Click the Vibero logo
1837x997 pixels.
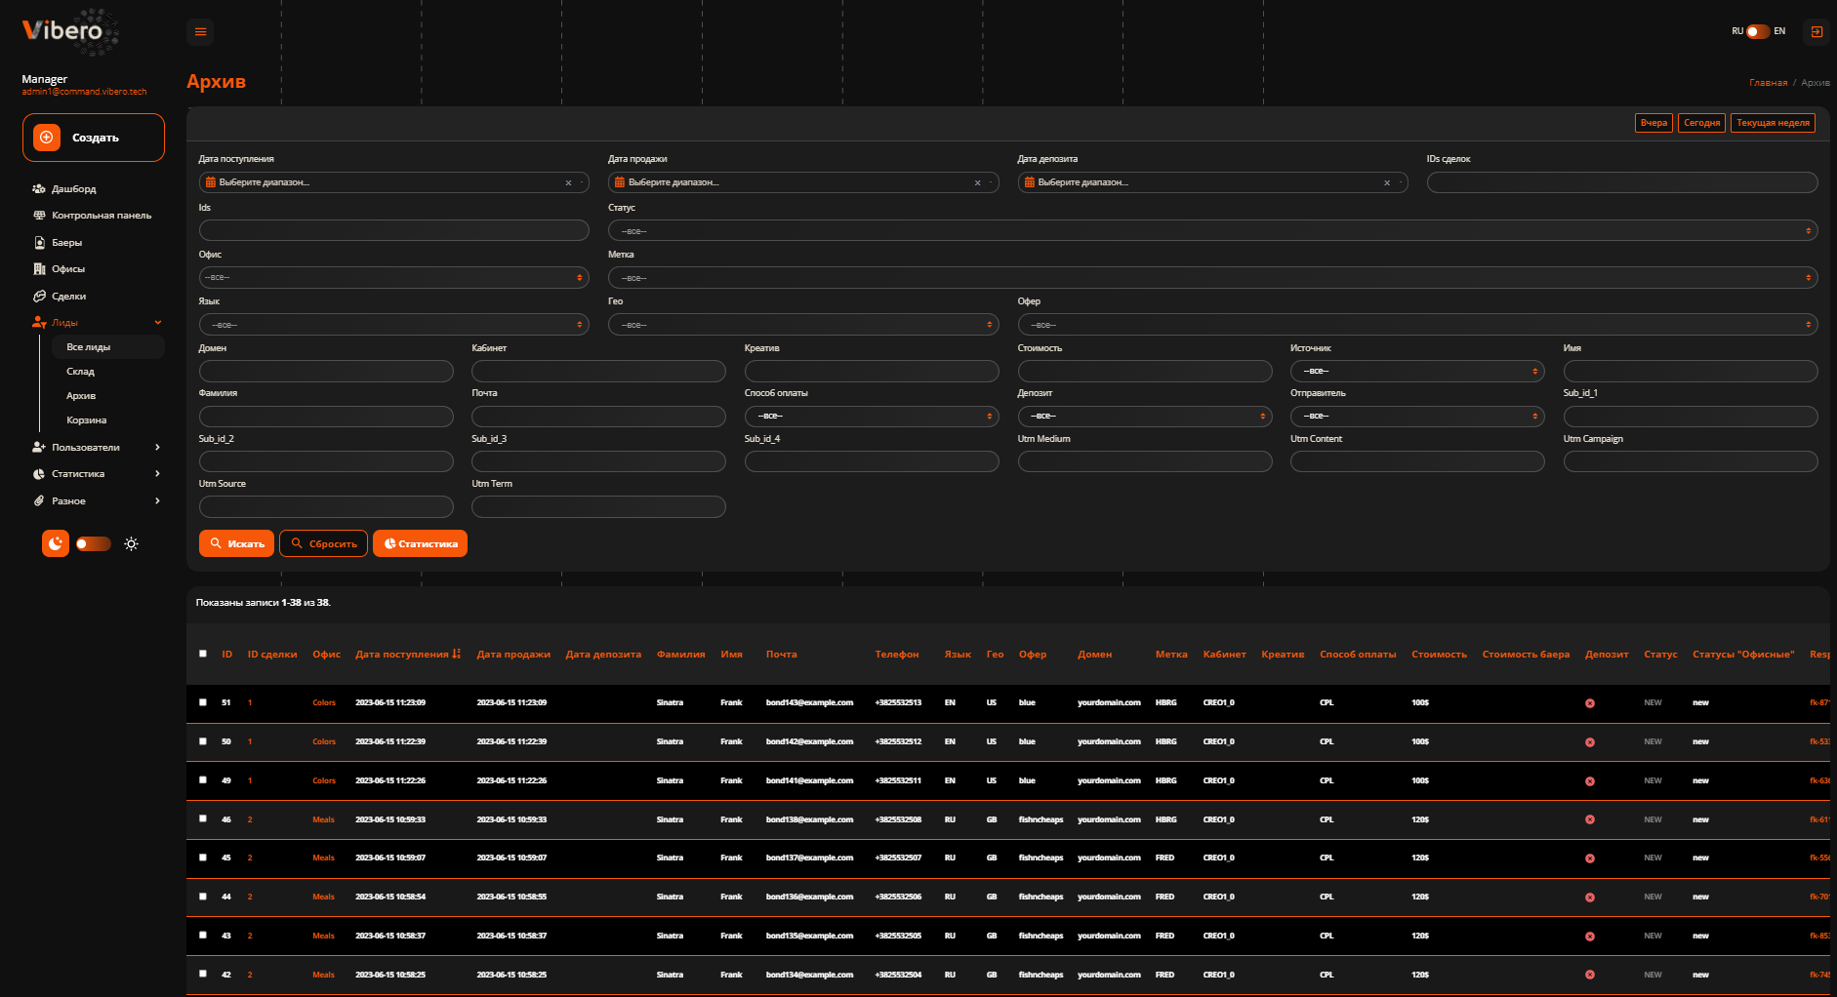click(70, 31)
